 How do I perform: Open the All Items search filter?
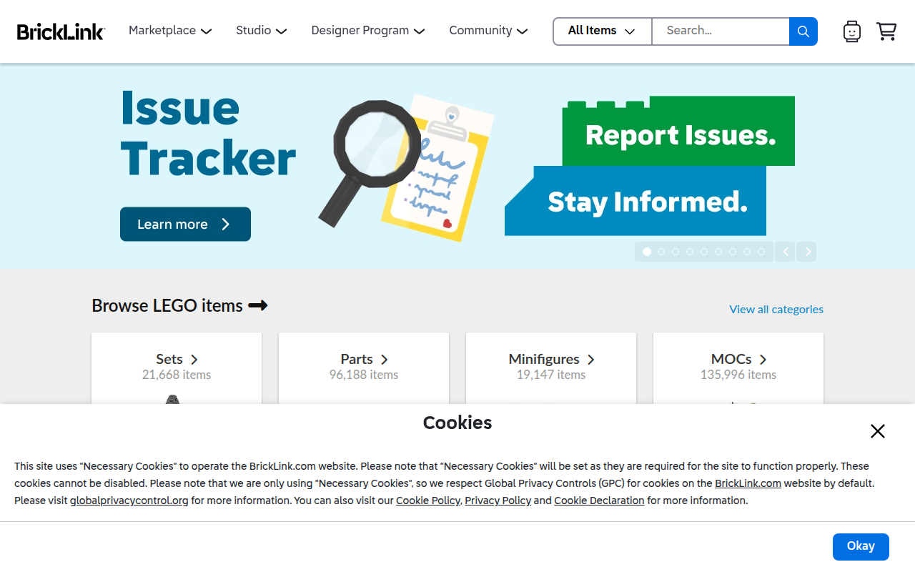[x=602, y=31]
